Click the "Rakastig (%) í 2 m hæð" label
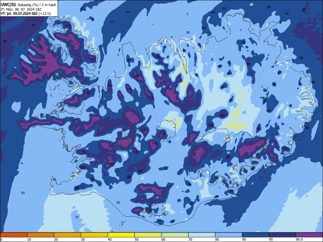Image resolution: width=323 pixels, height=242 pixels. (x=37, y=5)
